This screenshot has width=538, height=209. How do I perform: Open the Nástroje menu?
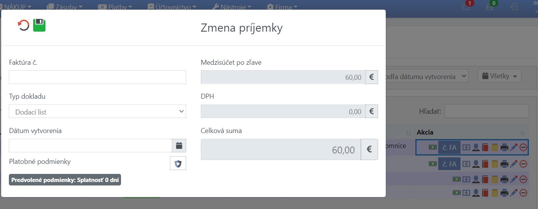pyautogui.click(x=232, y=7)
